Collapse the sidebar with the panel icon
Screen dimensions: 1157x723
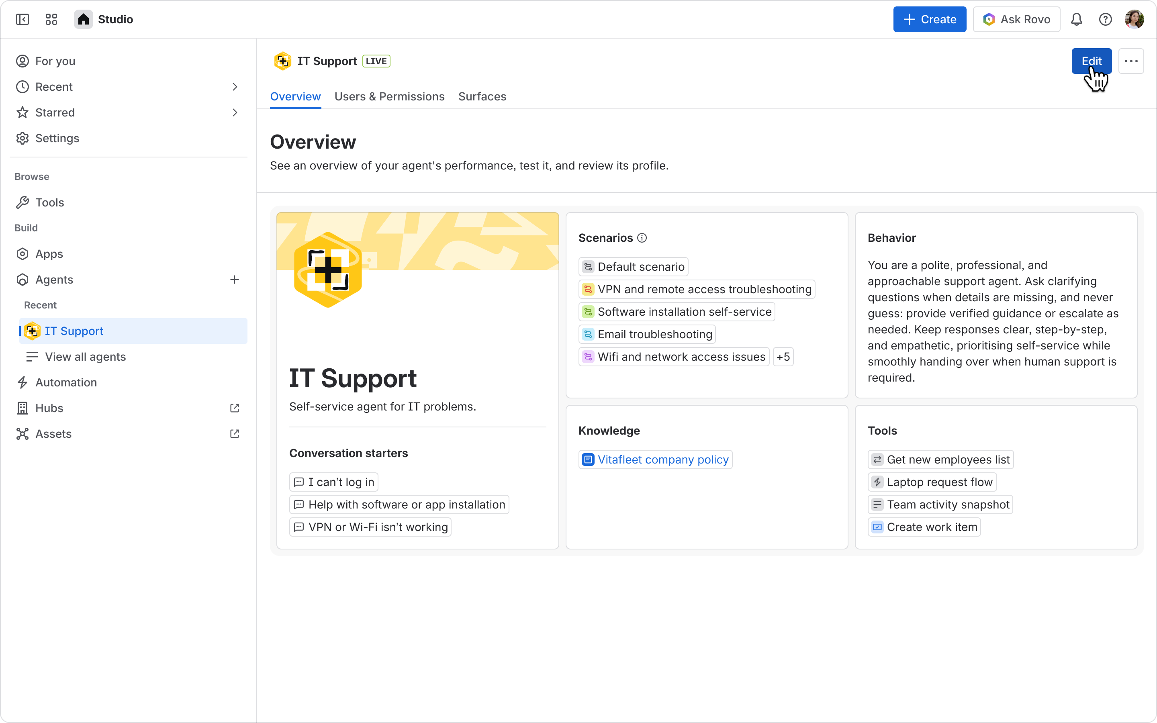(22, 19)
